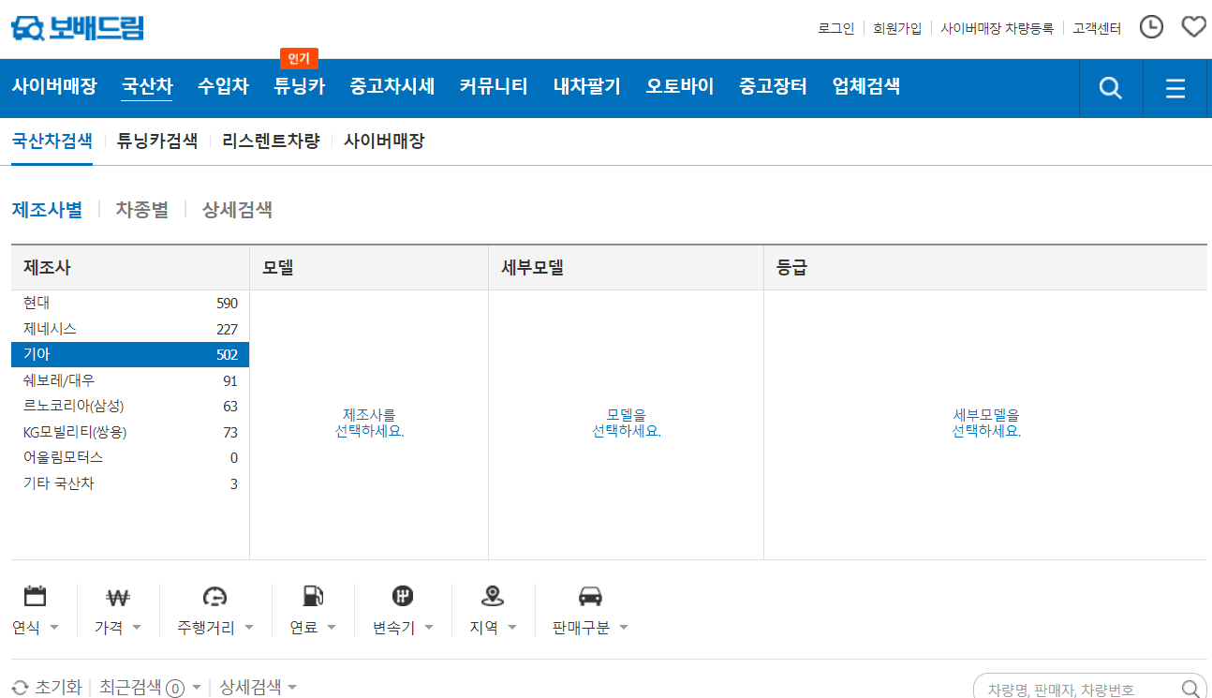Expand the 지역 filter dropdown arrow
This screenshot has width=1212, height=698.
point(512,628)
